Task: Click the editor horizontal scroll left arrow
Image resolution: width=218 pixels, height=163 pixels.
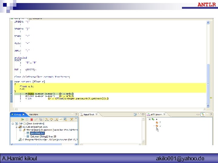Action: [16, 109]
